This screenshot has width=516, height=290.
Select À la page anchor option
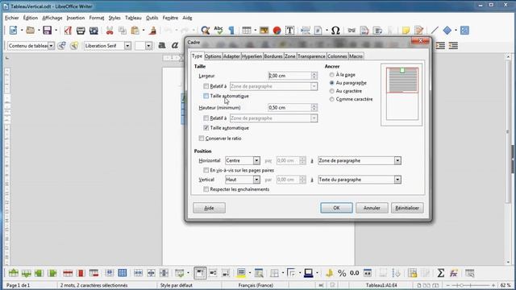[x=331, y=75]
